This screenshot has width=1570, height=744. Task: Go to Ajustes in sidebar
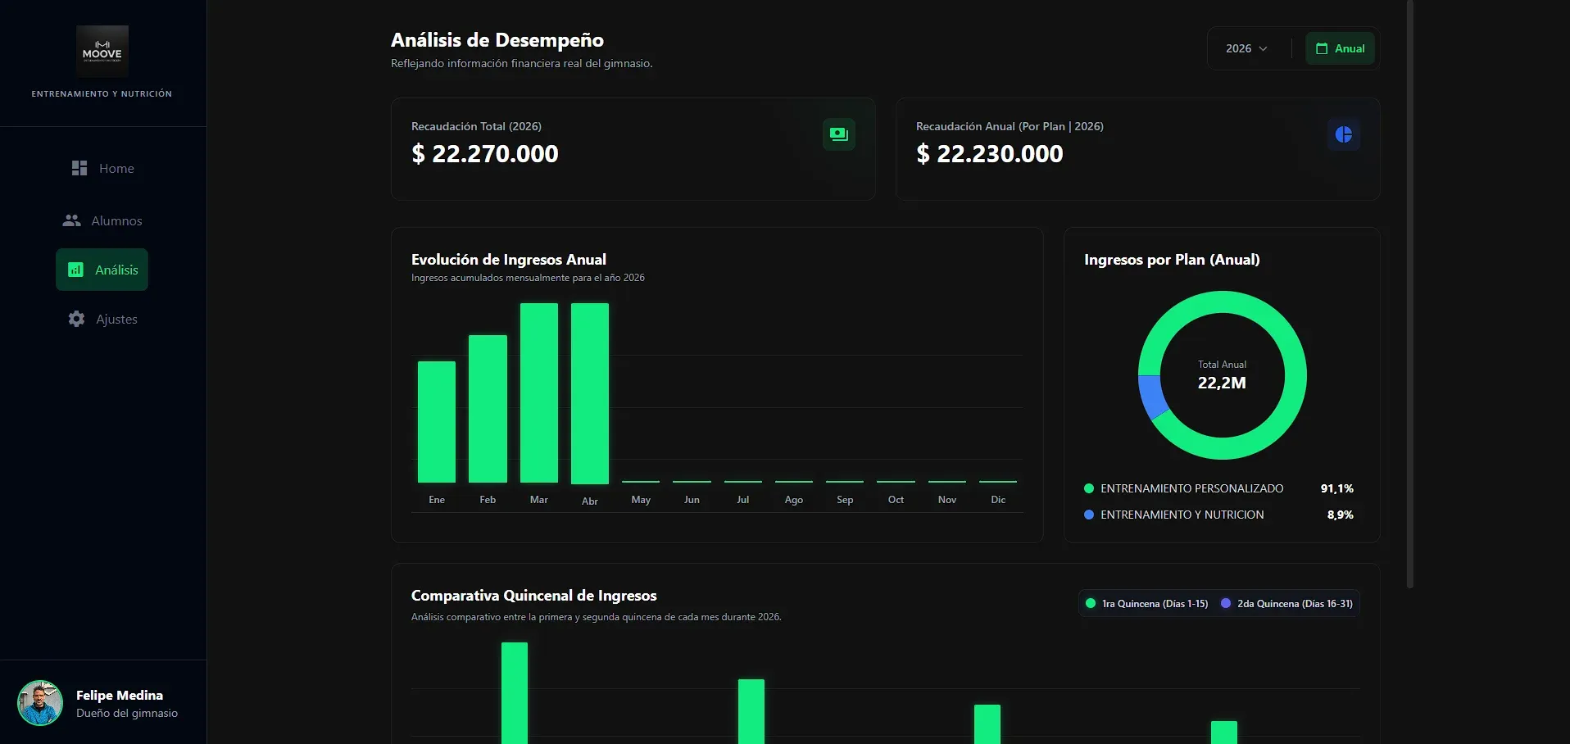[102, 319]
